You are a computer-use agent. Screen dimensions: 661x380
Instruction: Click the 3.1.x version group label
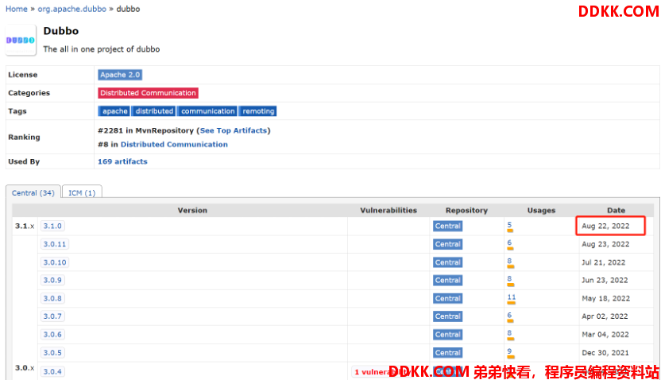click(x=25, y=226)
